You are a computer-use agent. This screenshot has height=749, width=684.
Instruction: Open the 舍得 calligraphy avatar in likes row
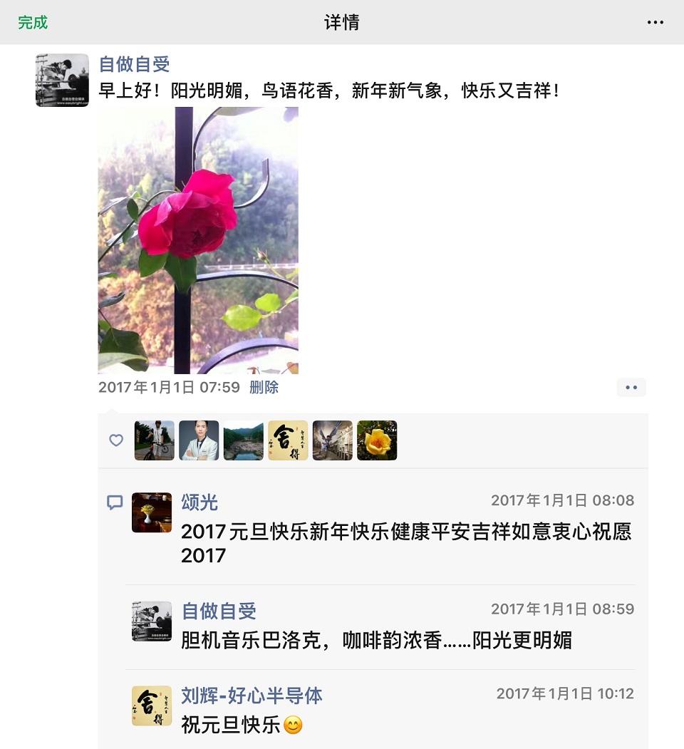[288, 440]
